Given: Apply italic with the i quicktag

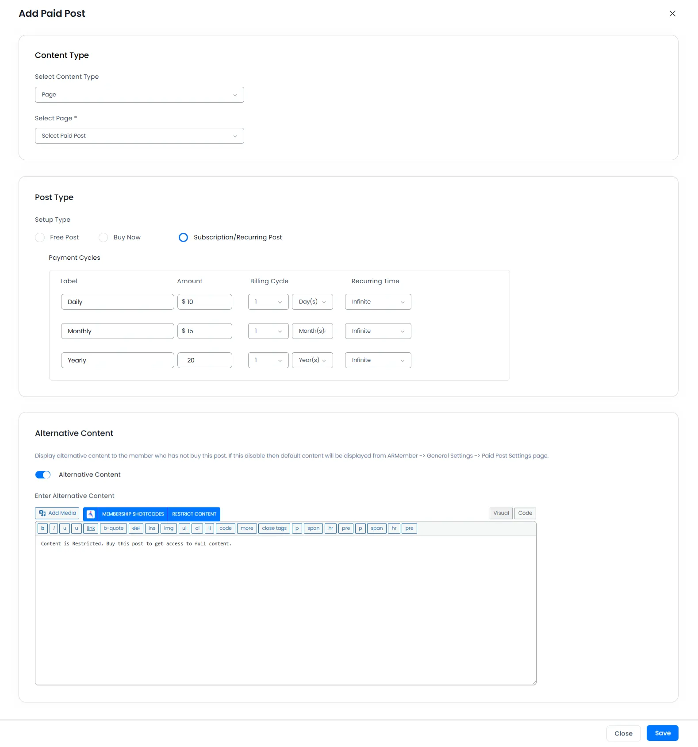Looking at the screenshot, I should pos(54,528).
